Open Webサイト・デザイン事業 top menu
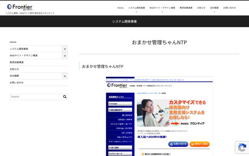Viewport: 249px width, 156px height. [x=162, y=8]
